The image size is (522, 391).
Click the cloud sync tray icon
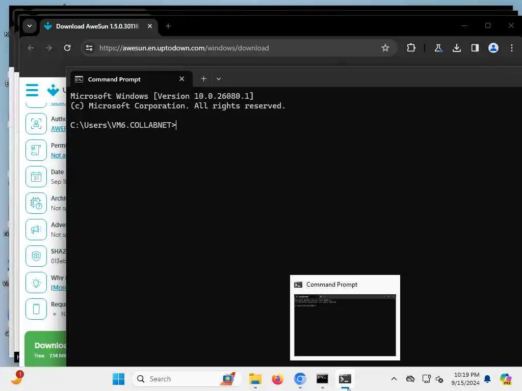click(x=410, y=379)
